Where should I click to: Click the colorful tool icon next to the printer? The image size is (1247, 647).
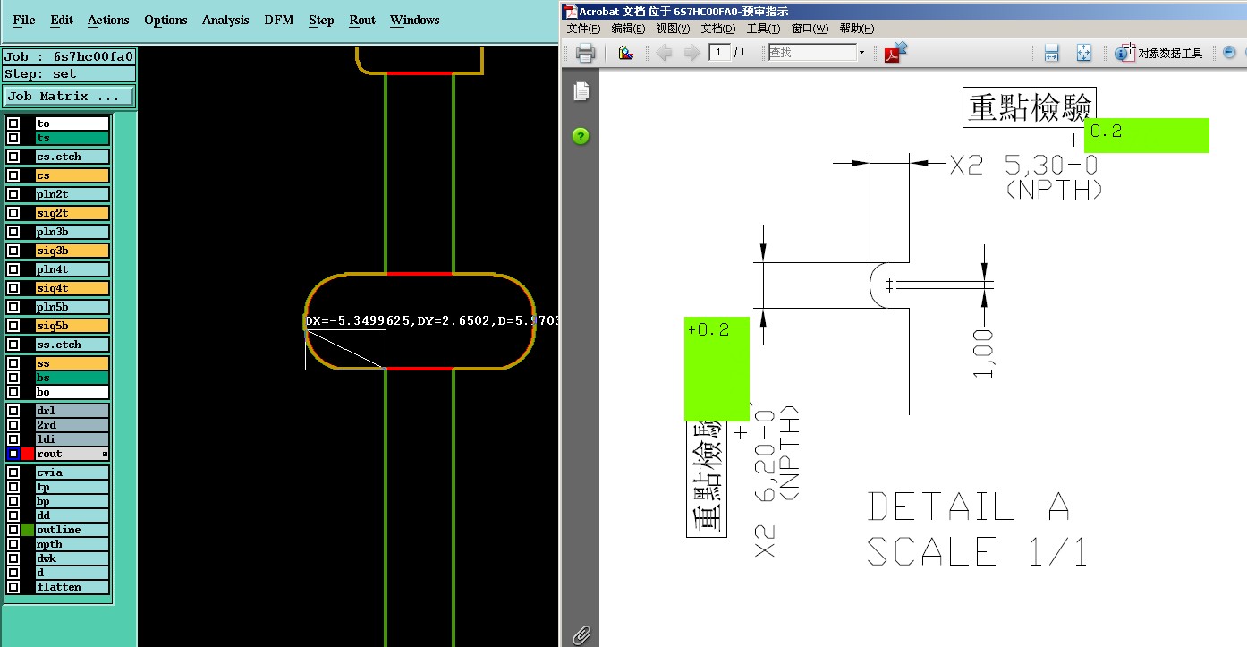pos(626,53)
